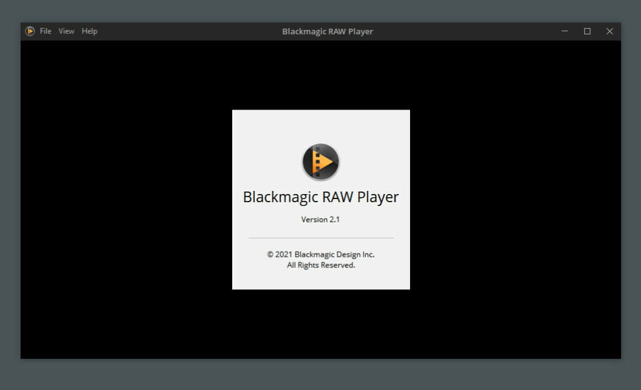Click an empty spot on the title bar
This screenshot has width=641, height=390.
188,31
